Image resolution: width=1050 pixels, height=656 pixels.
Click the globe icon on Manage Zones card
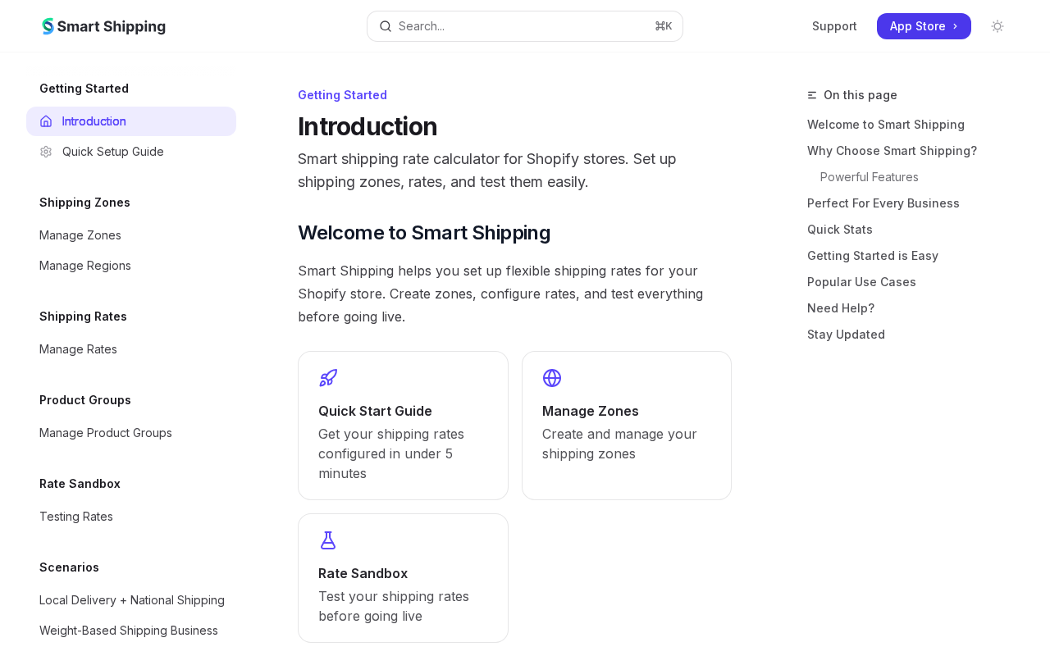pyautogui.click(x=552, y=378)
